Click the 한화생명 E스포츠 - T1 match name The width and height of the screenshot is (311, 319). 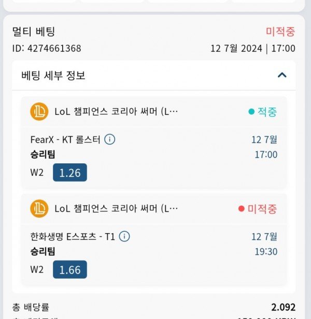73,237
